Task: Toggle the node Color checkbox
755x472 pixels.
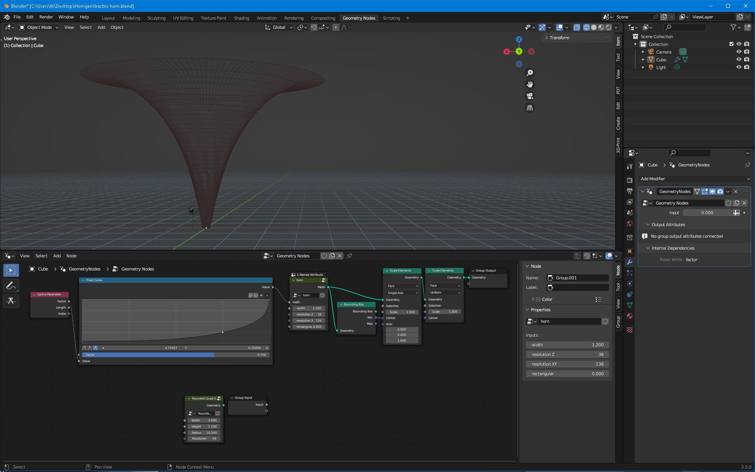Action: tap(538, 299)
